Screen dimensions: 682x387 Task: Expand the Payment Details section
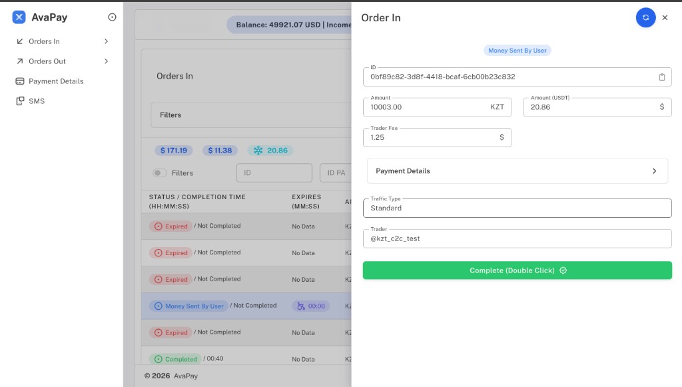pos(517,171)
